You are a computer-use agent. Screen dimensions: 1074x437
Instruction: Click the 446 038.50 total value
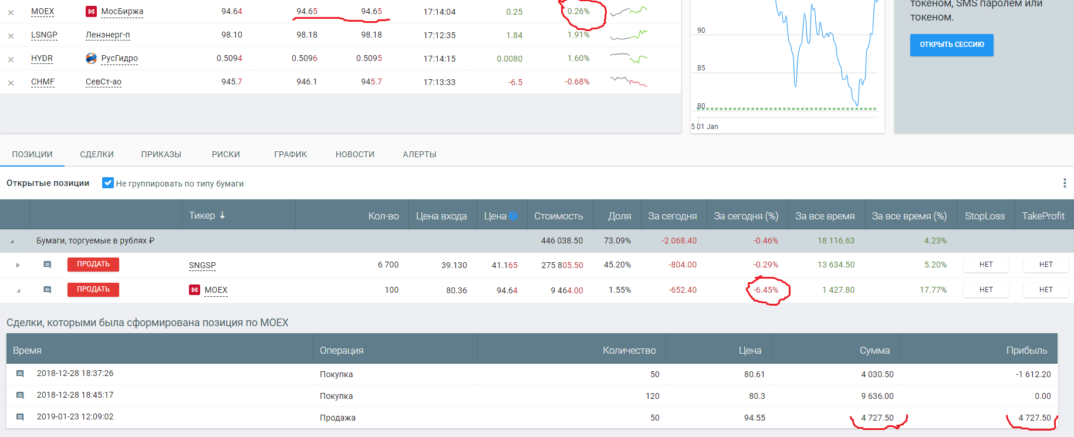click(562, 240)
